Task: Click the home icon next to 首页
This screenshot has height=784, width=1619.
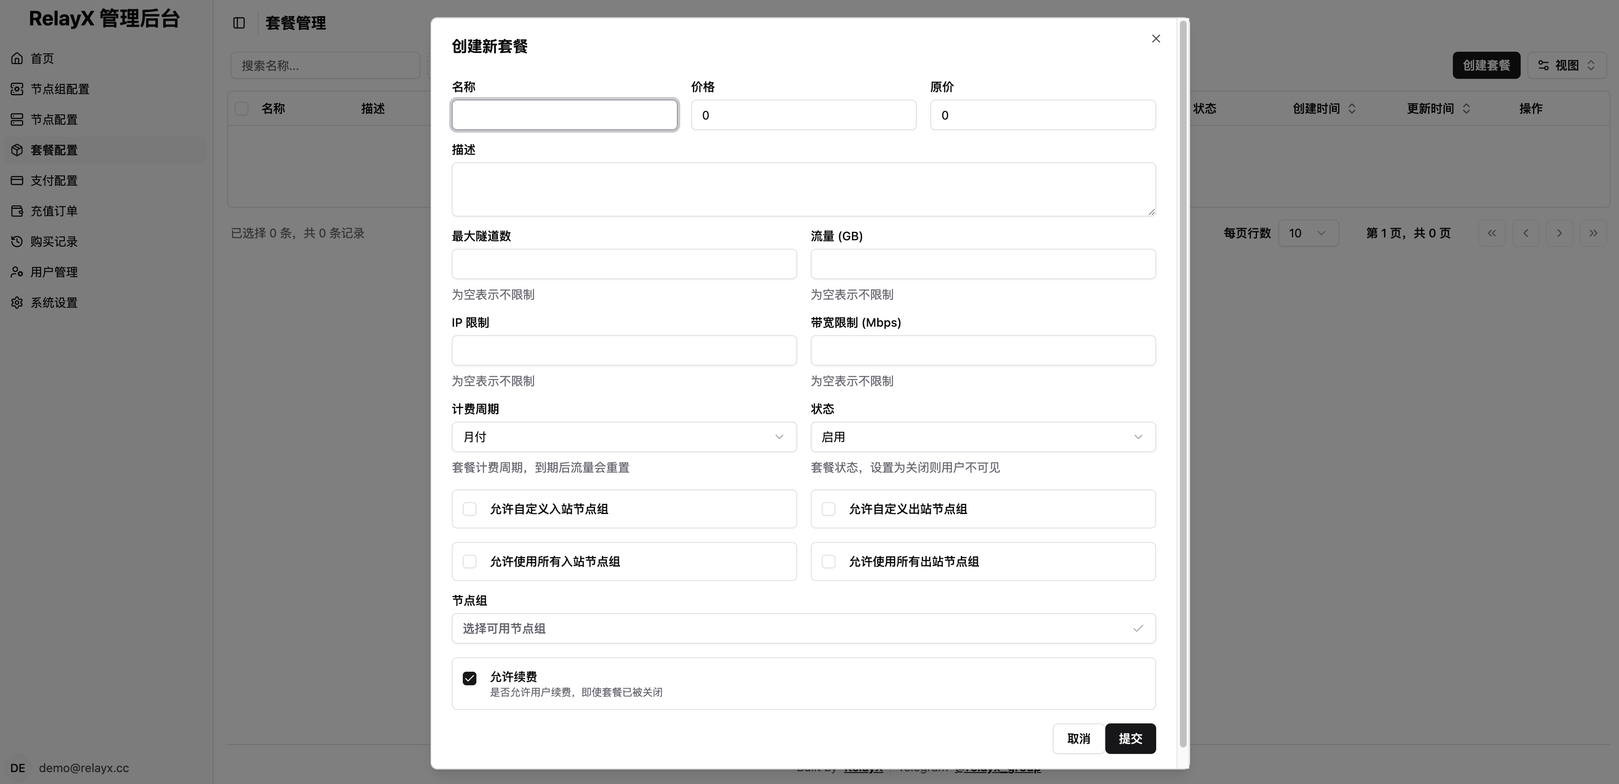Action: pos(17,58)
